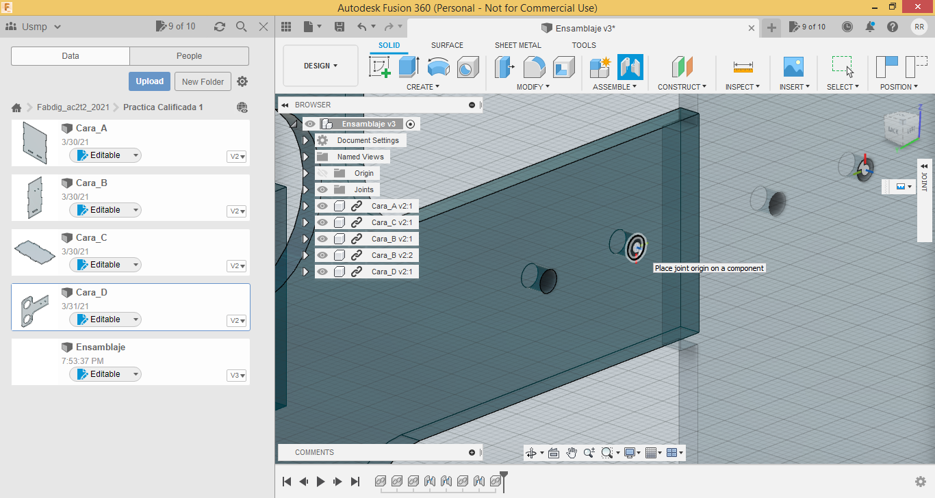Screen dimensions: 935x498
Task: Open the job status clock icon
Action: [x=847, y=27]
